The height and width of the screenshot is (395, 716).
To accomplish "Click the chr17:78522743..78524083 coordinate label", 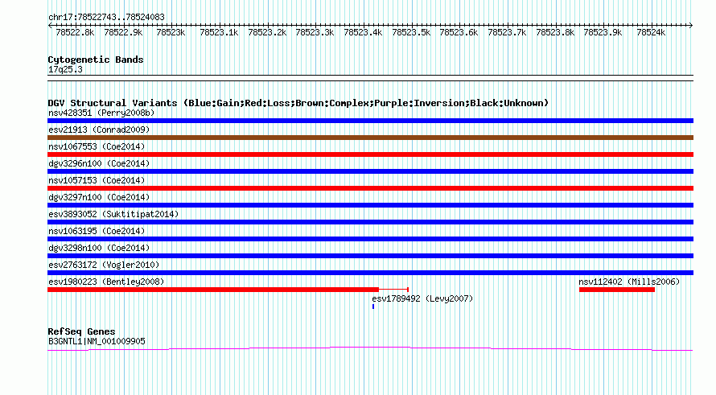I will (106, 17).
